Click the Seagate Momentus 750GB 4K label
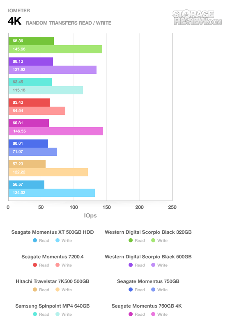Image resolution: width=230 pixels, height=324 pixels. pos(147,306)
